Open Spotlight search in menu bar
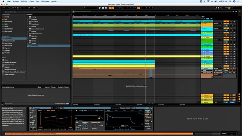The height and width of the screenshot is (136, 242). 230,2
